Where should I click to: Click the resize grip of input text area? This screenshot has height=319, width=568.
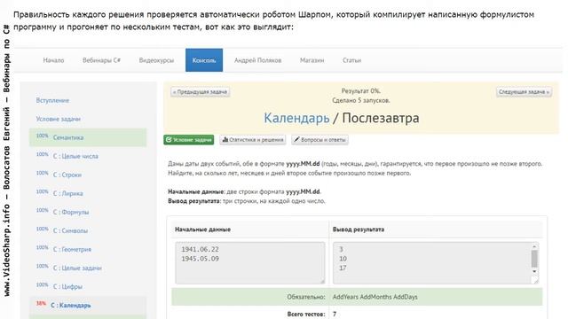(322, 281)
